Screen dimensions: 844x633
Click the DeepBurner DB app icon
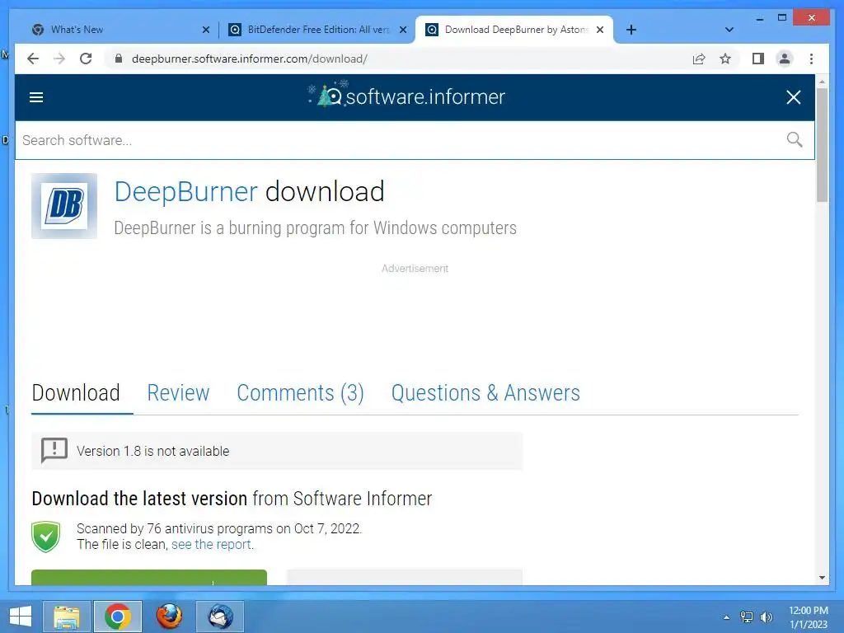click(x=64, y=205)
